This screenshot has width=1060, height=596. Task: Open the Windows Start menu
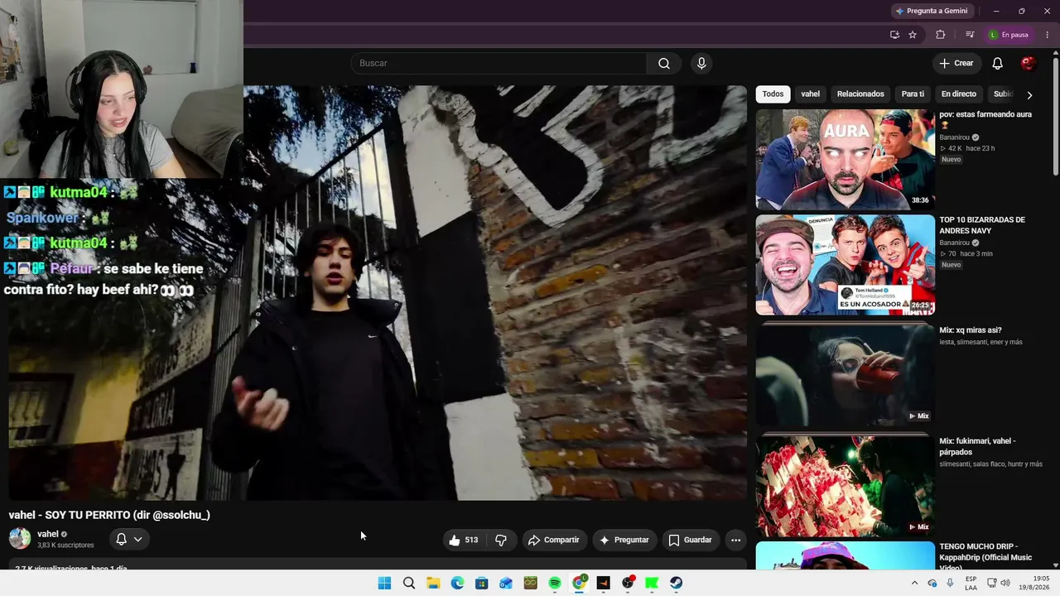tap(384, 583)
